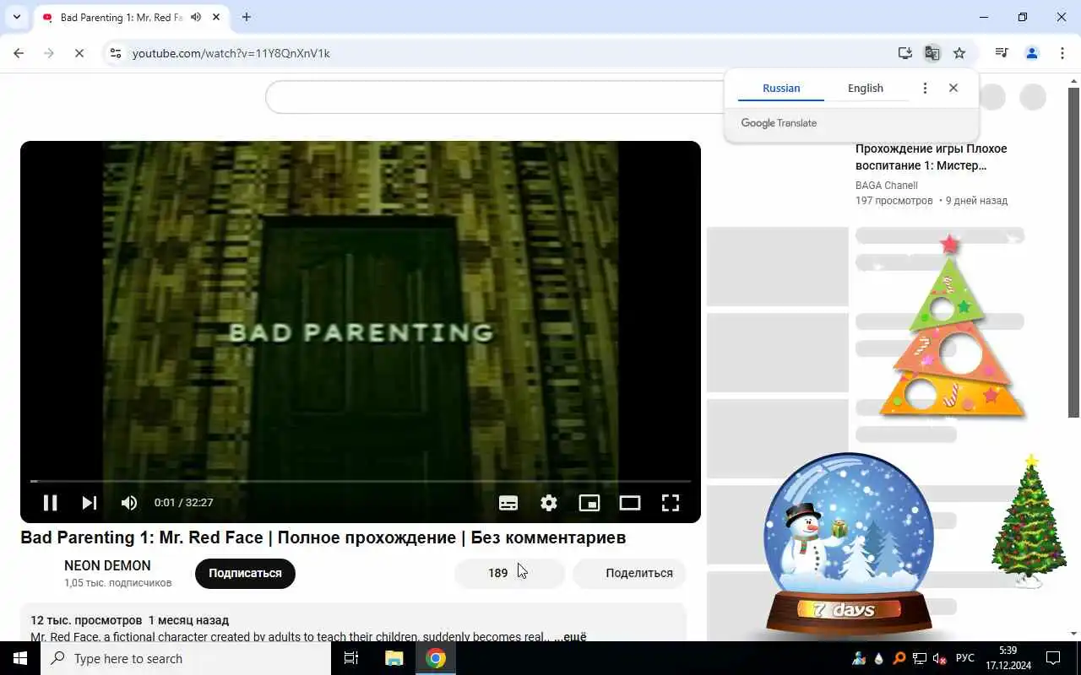Screen dimensions: 1081x675
Task: Open translate popup more options menu
Action: coord(925,88)
